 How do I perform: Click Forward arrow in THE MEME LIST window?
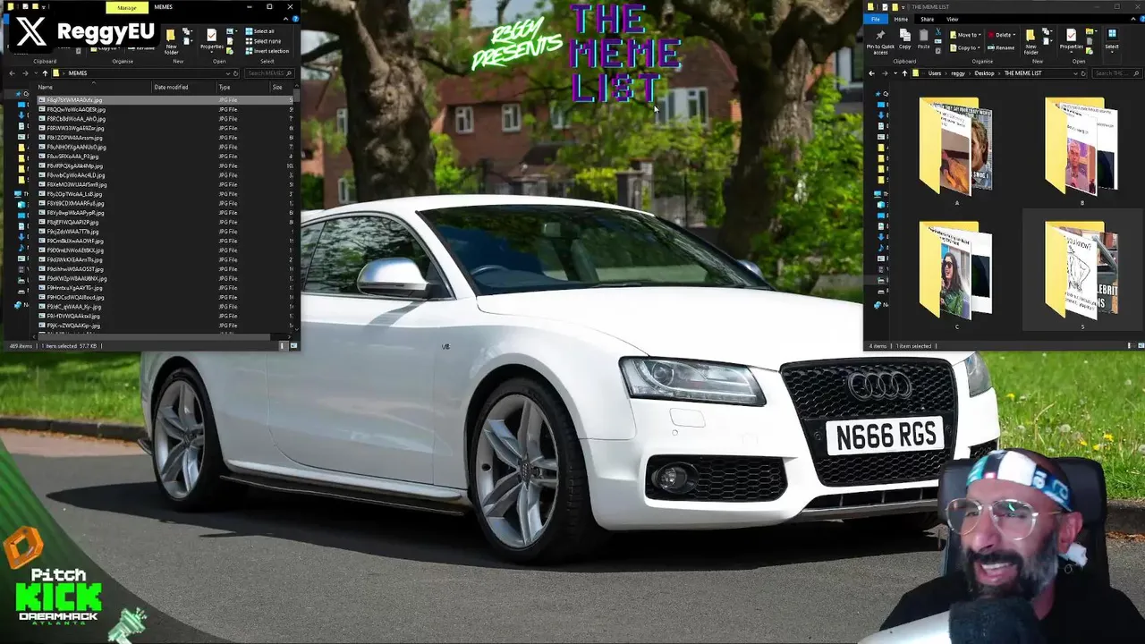pos(885,73)
